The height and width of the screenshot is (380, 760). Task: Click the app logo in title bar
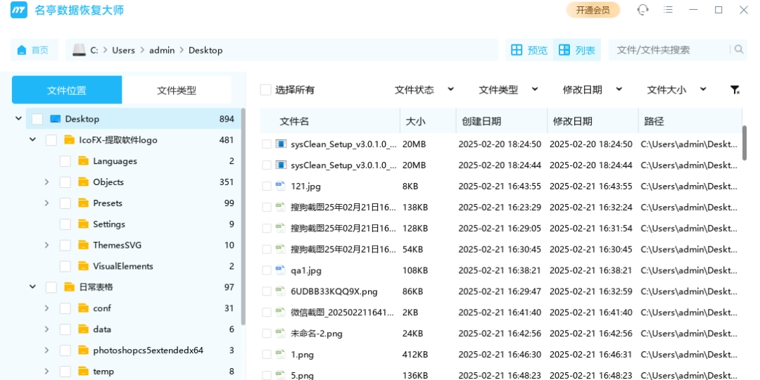18,11
